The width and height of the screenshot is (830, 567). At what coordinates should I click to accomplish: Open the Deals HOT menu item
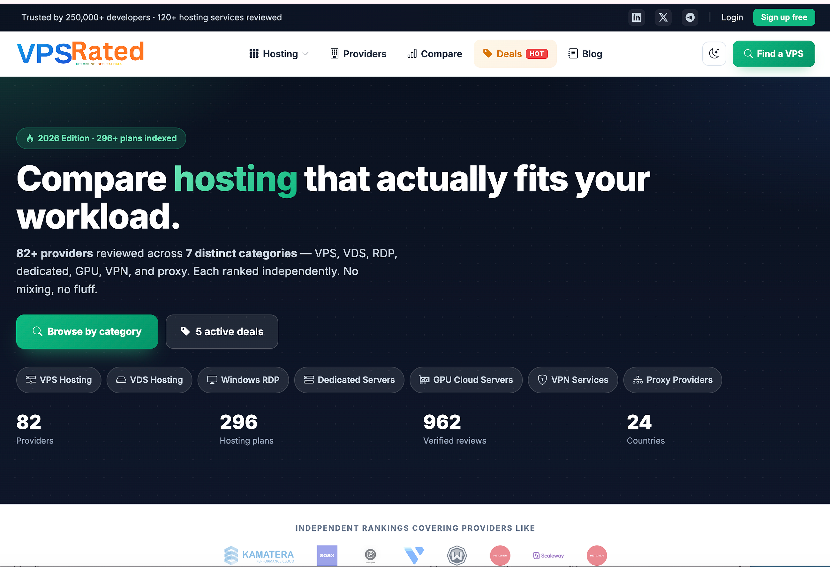[x=515, y=54]
